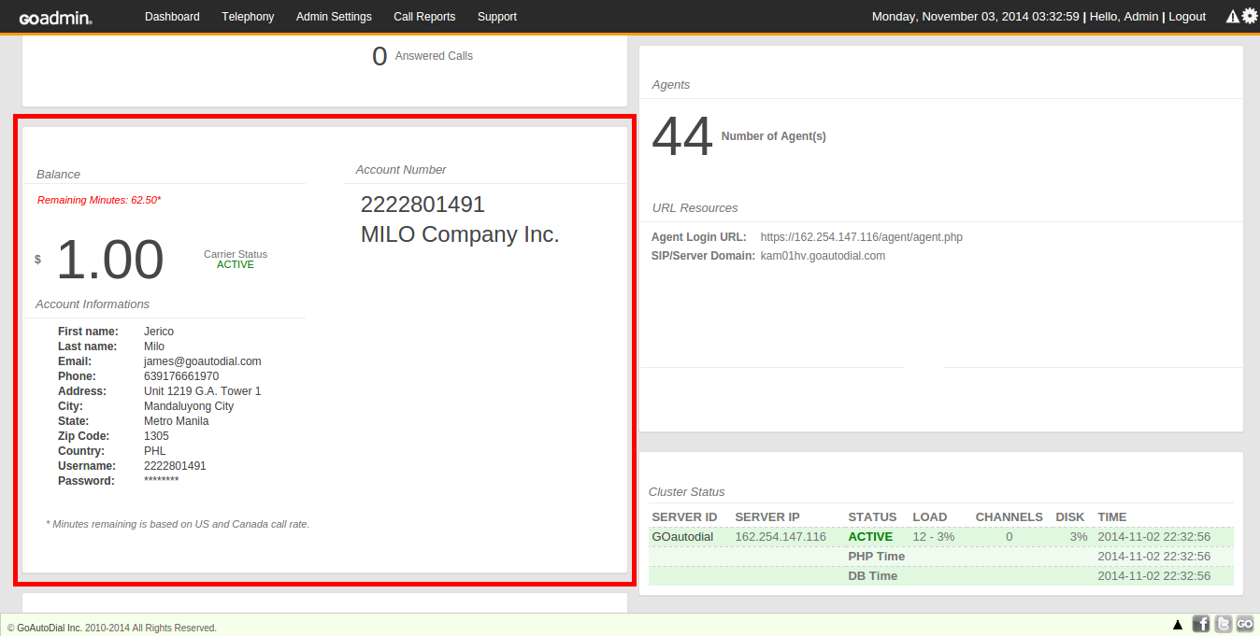The image size is (1260, 636).
Task: Click the scroll-to-top arrow in the footer
Action: (1178, 625)
